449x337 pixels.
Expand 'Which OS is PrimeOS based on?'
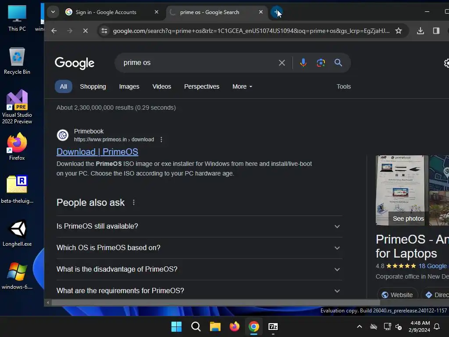tap(199, 248)
